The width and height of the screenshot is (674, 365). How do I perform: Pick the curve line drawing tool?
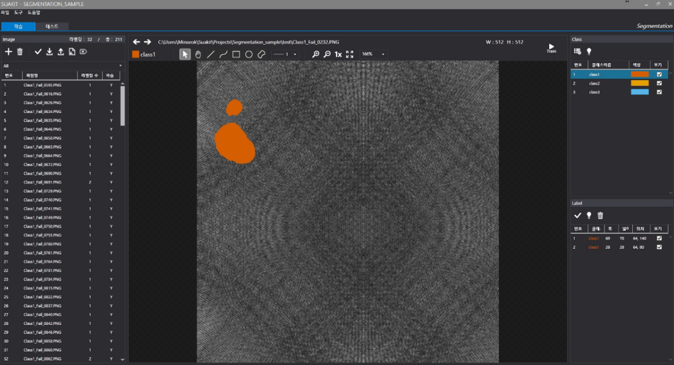pos(223,54)
